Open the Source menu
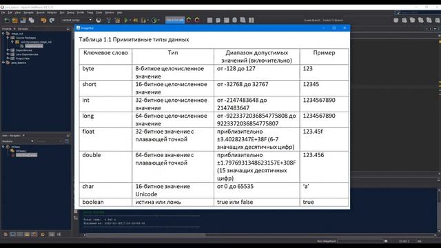 click(x=41, y=12)
